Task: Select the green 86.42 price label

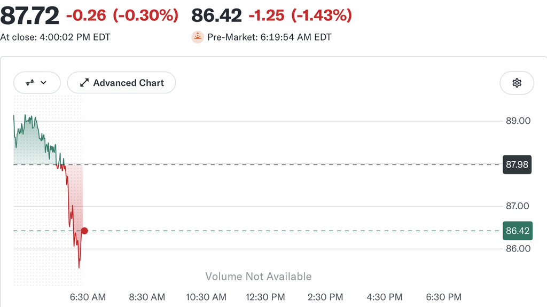Action: 517,231
